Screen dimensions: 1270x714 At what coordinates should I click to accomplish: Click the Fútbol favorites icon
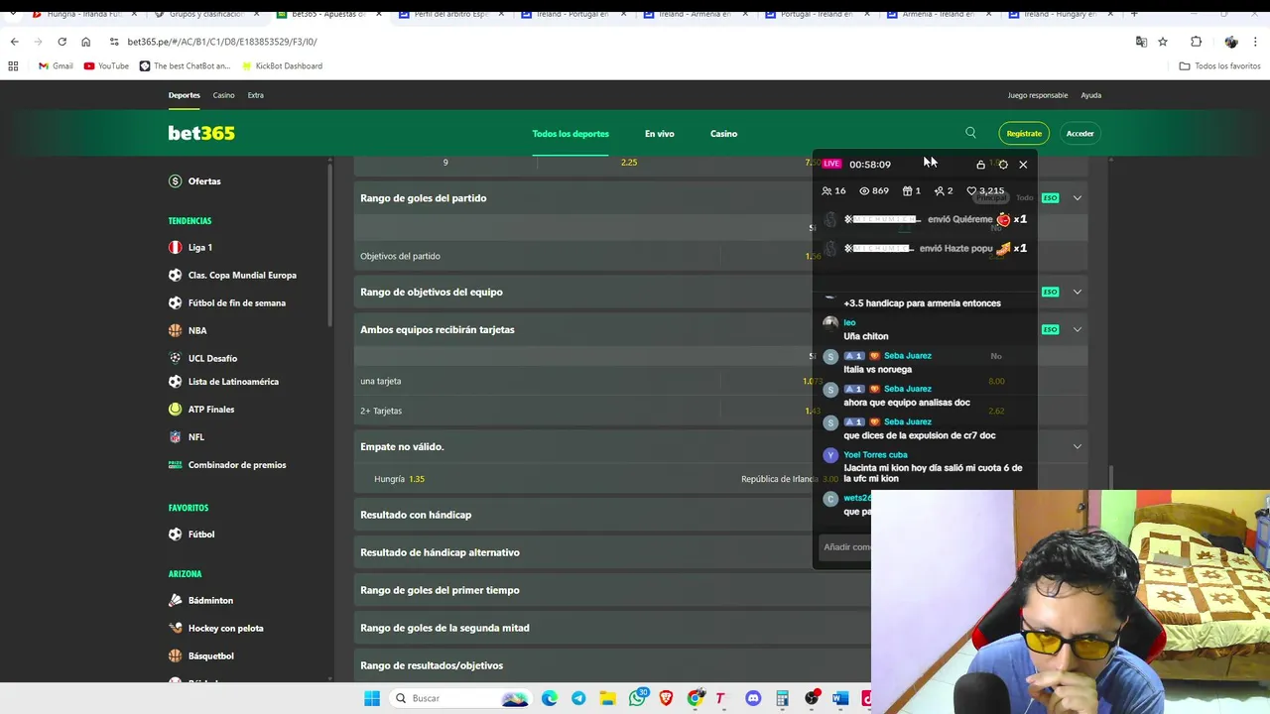pos(176,534)
